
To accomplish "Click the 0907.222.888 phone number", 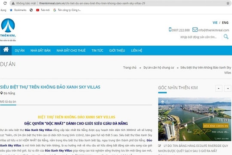I will click(180, 30).
